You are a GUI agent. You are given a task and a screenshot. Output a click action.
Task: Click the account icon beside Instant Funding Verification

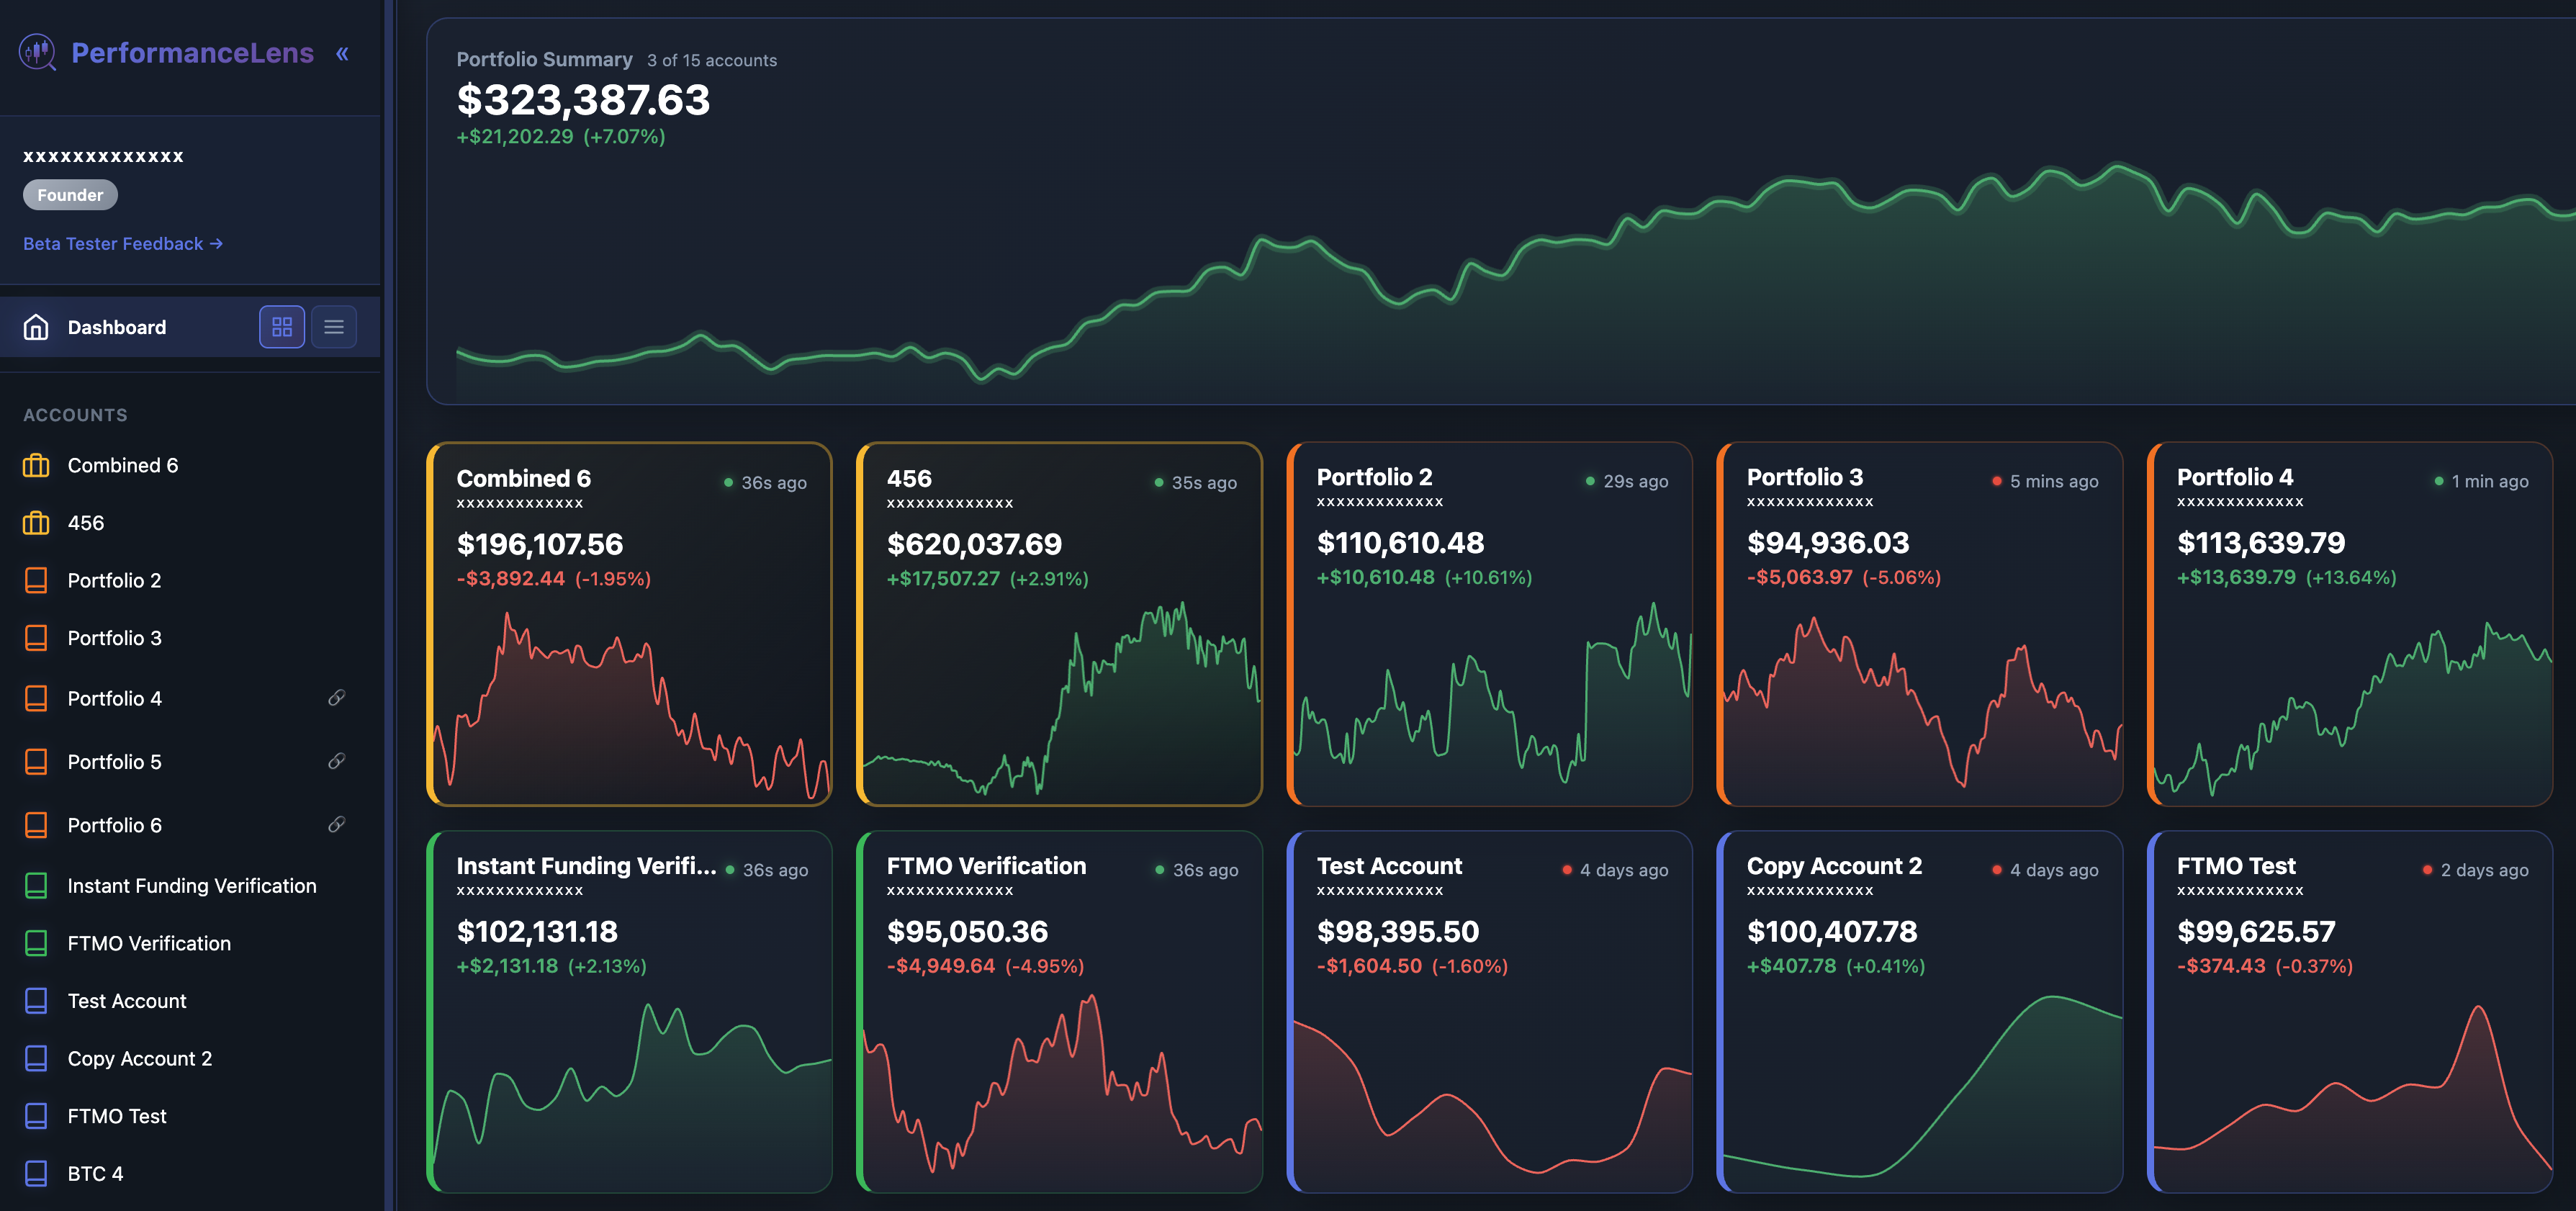[36, 885]
